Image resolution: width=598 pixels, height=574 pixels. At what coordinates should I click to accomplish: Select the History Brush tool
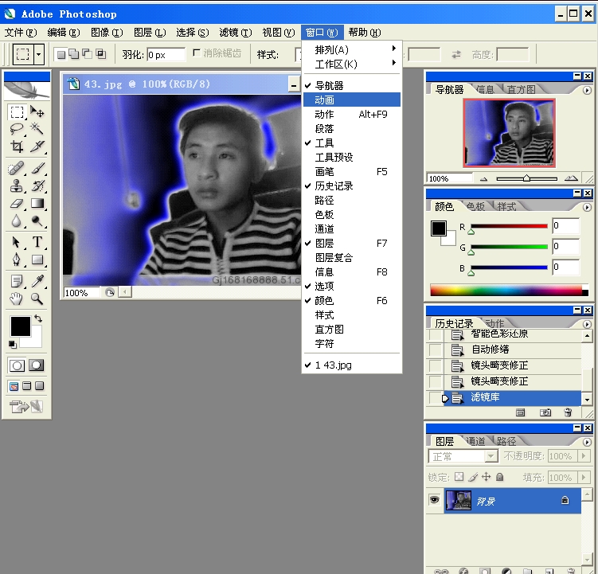pos(37,185)
